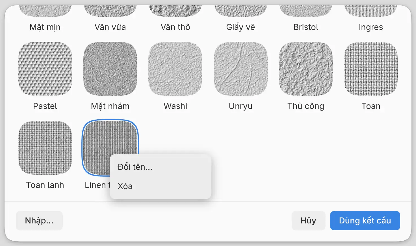Click the Hủy cancel button
Viewport: 416px width, 246px height.
pyautogui.click(x=308, y=221)
